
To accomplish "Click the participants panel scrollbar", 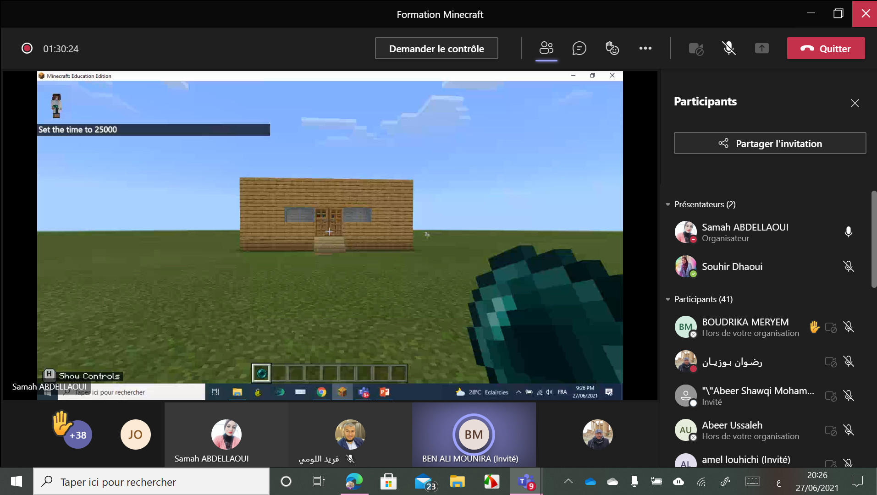I will (x=873, y=239).
